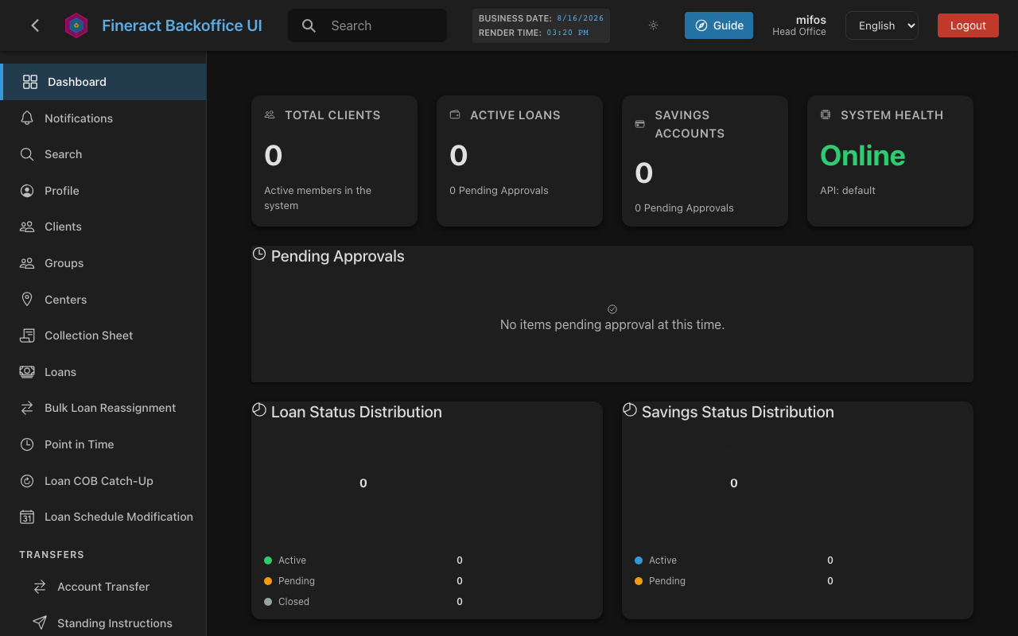The image size is (1018, 636).
Task: Click the Loans cash icon
Action: coord(27,371)
